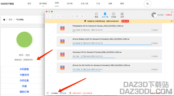
Task: Open the 新手教程 nav item
Action: point(43,4)
